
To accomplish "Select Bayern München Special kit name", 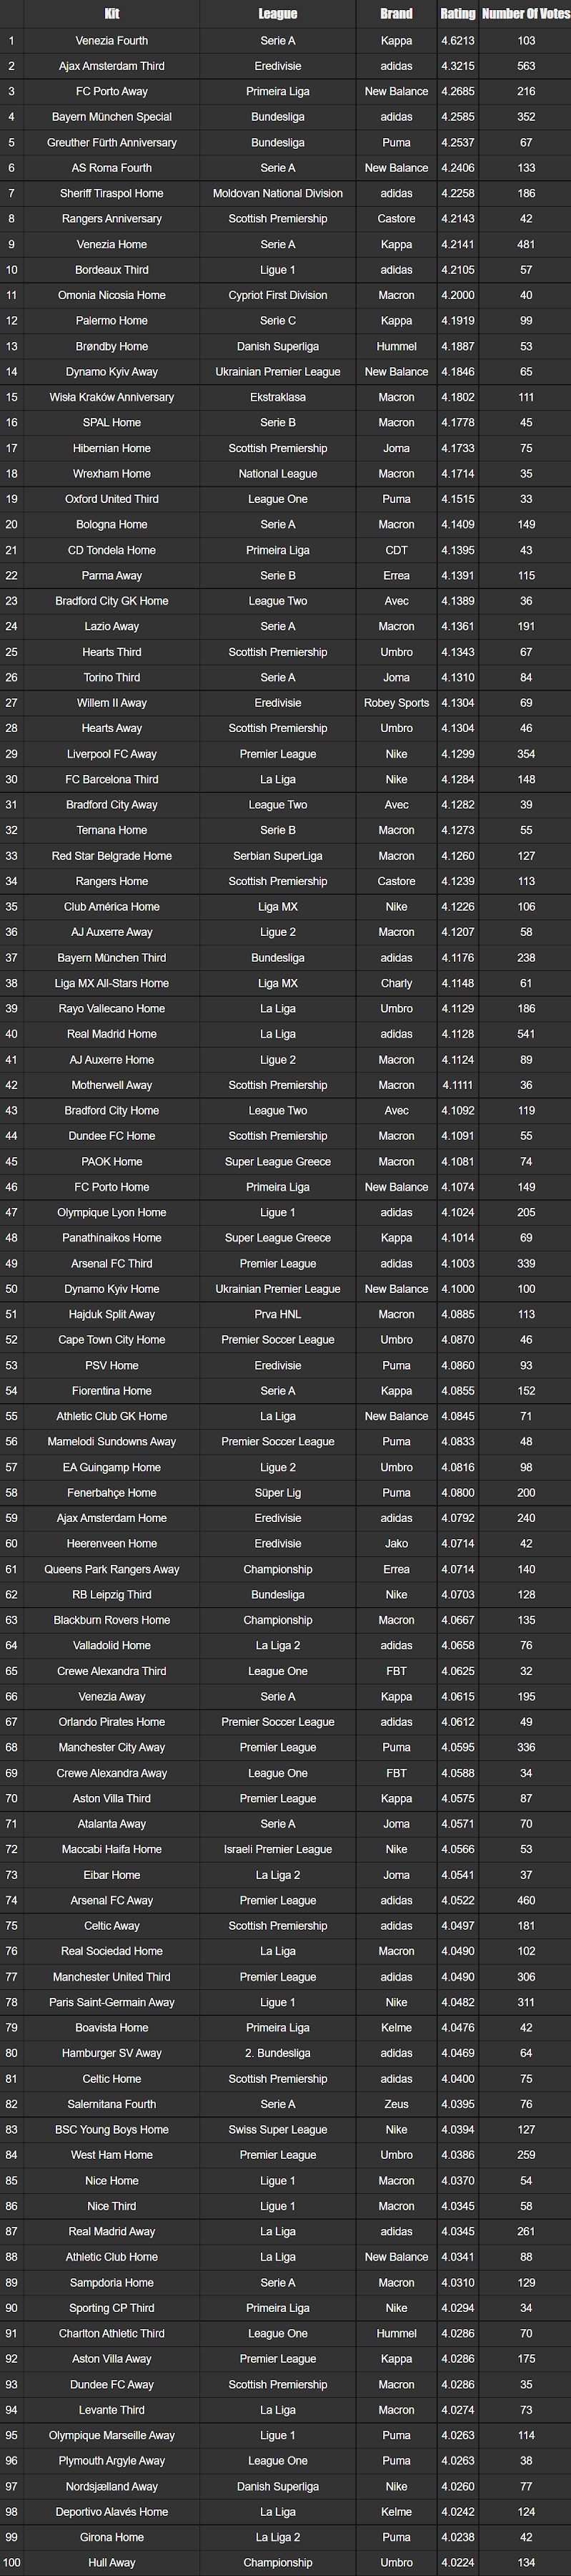I will coord(111,117).
